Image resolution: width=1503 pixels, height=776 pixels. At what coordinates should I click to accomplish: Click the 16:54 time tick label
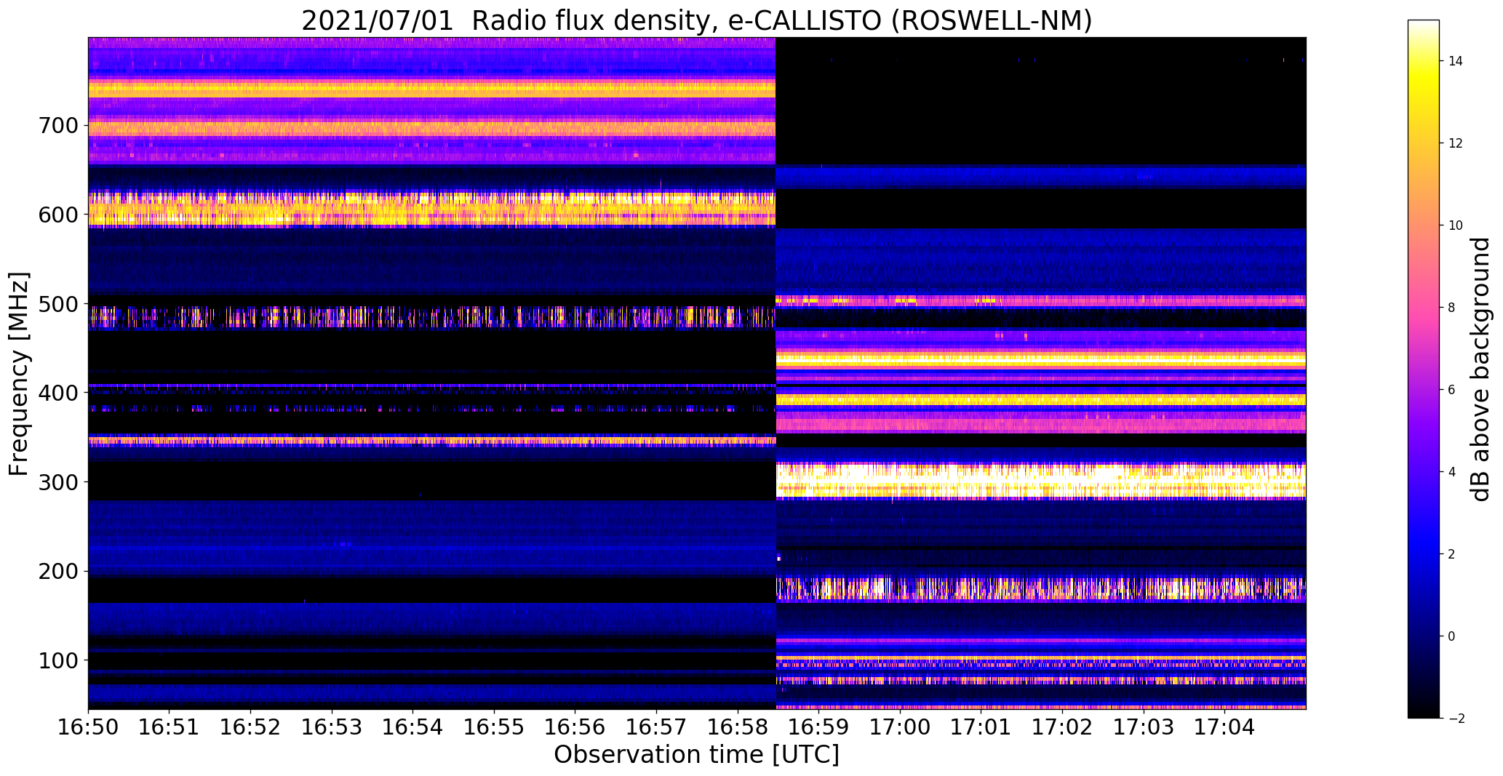[x=413, y=727]
